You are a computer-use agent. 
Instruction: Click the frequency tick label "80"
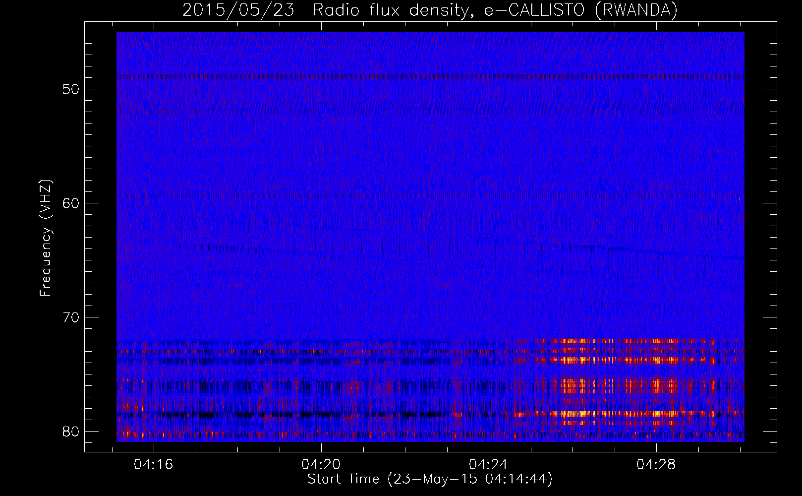point(71,432)
